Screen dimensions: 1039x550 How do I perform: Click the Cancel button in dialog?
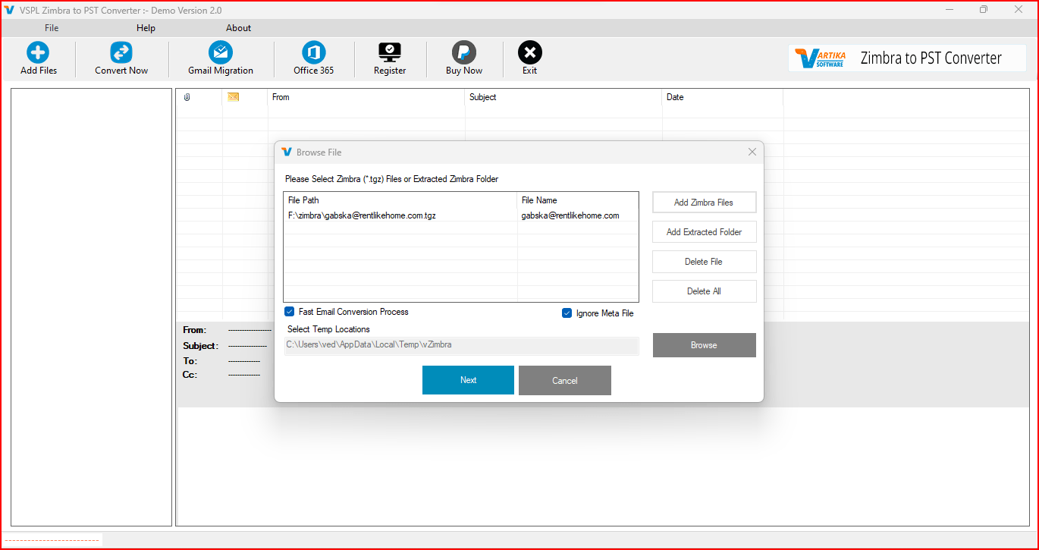(x=564, y=381)
